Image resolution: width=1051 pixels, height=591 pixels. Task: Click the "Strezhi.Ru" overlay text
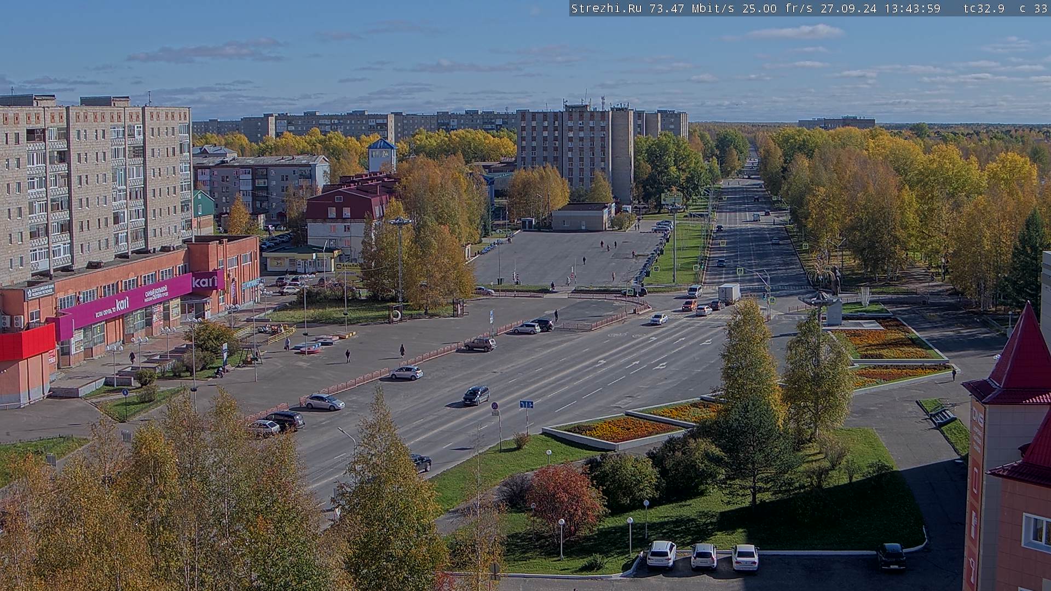tap(608, 8)
